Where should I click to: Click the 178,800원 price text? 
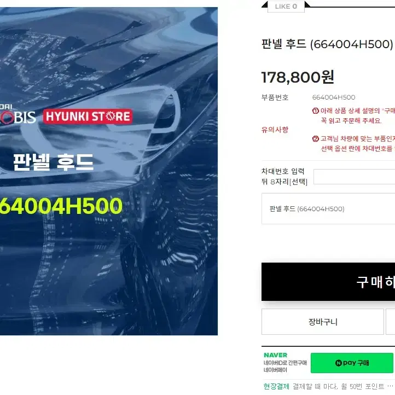click(x=298, y=77)
